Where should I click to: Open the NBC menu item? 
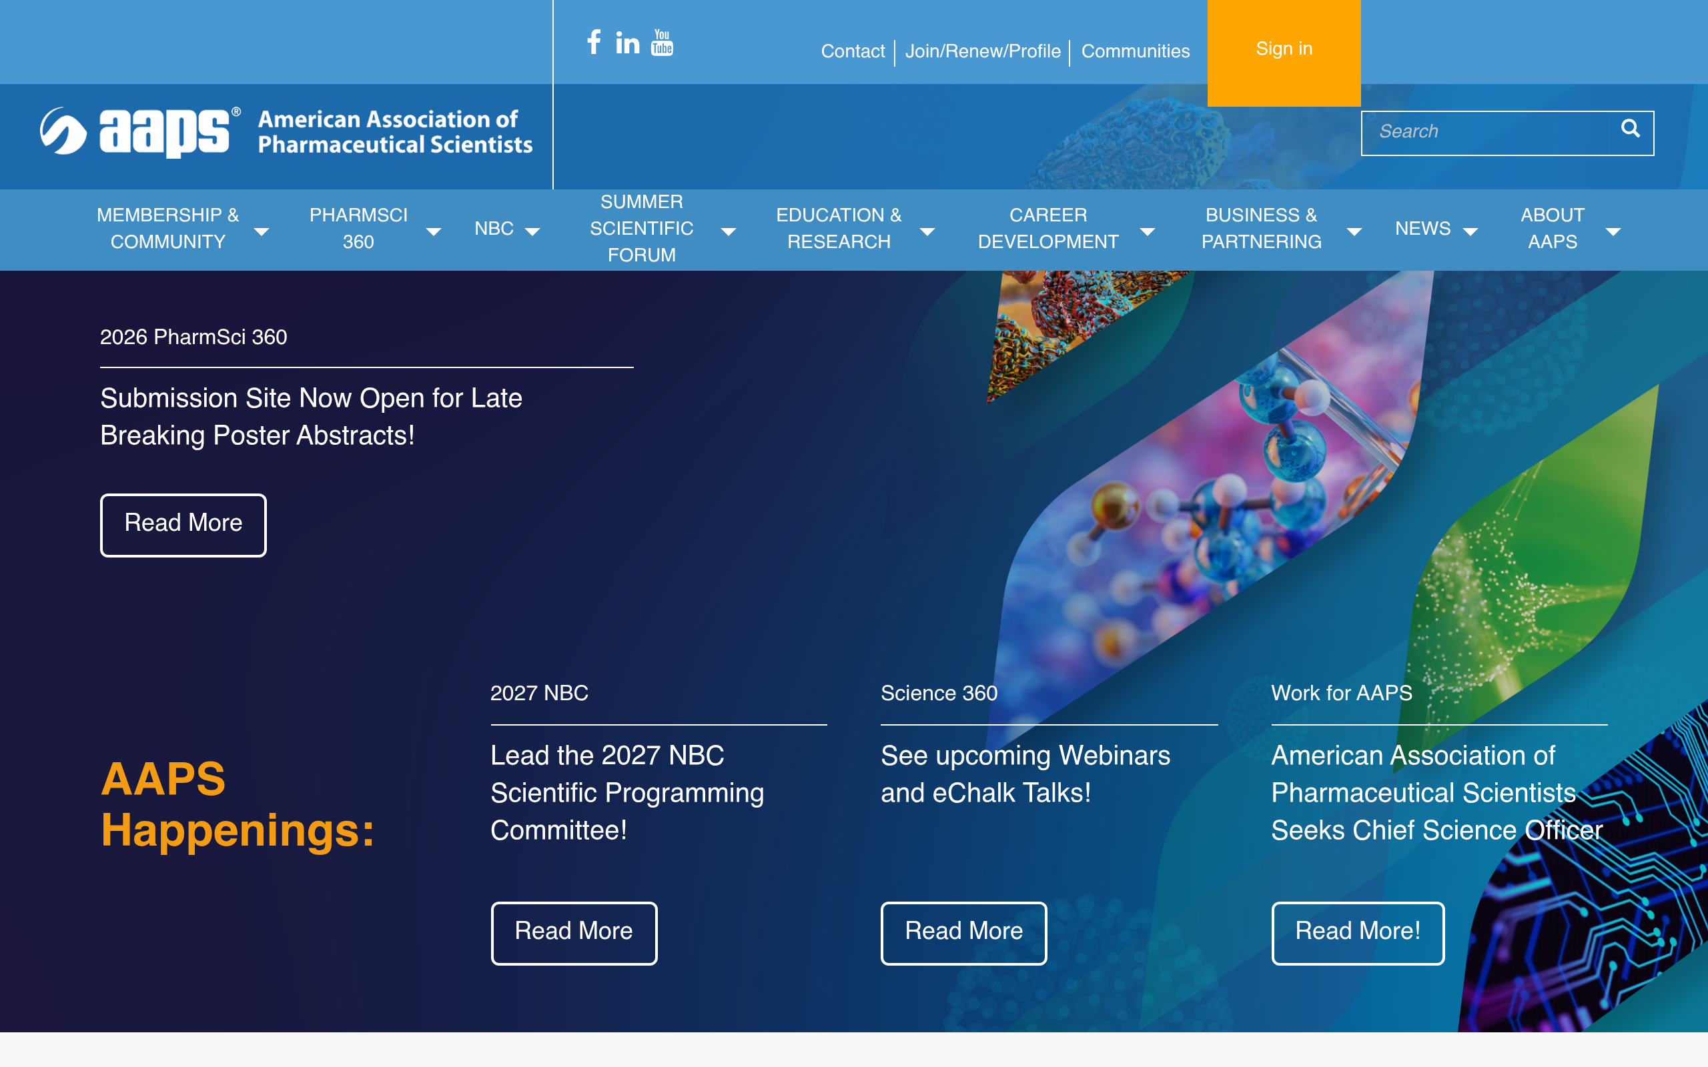[494, 229]
